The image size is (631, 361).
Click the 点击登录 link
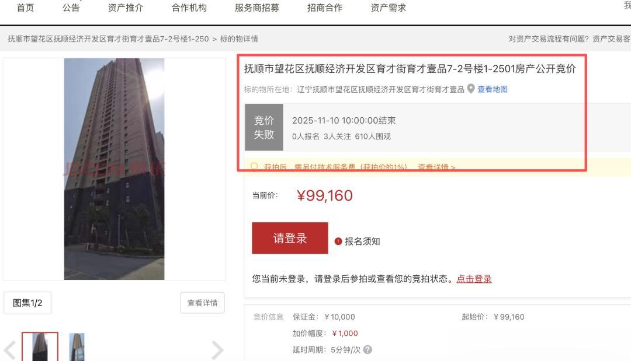pyautogui.click(x=474, y=279)
